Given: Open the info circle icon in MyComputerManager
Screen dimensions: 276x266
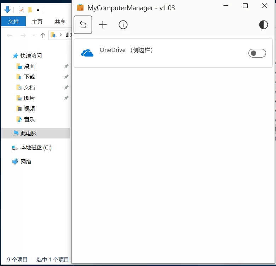Looking at the screenshot, I should [x=123, y=25].
